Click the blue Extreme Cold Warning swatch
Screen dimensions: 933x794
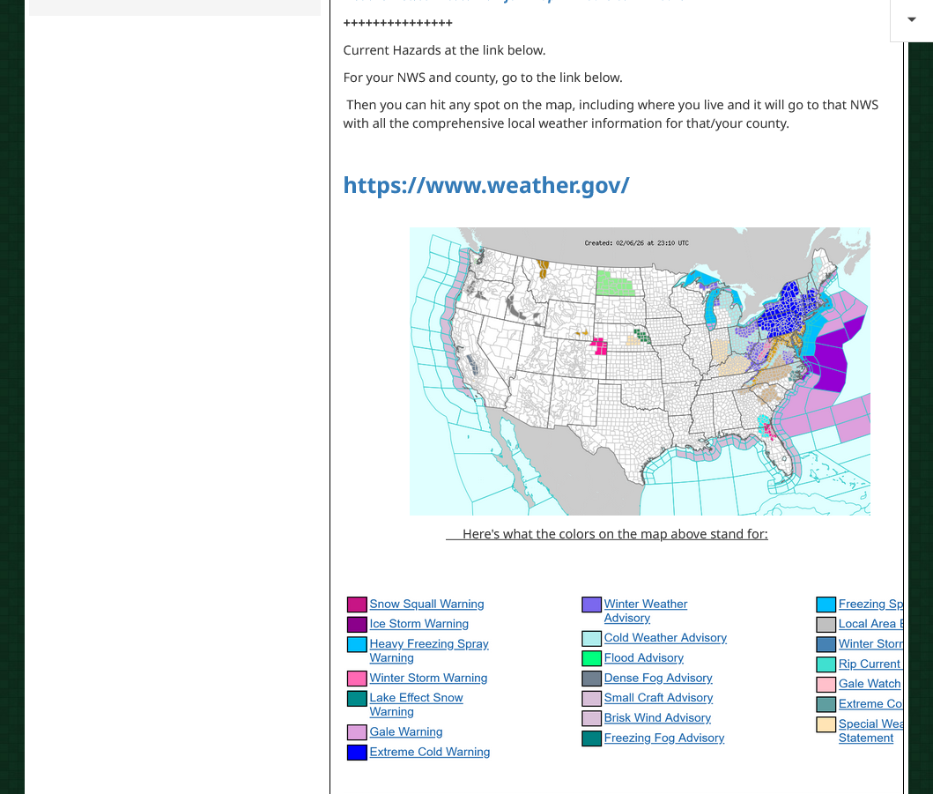(357, 753)
